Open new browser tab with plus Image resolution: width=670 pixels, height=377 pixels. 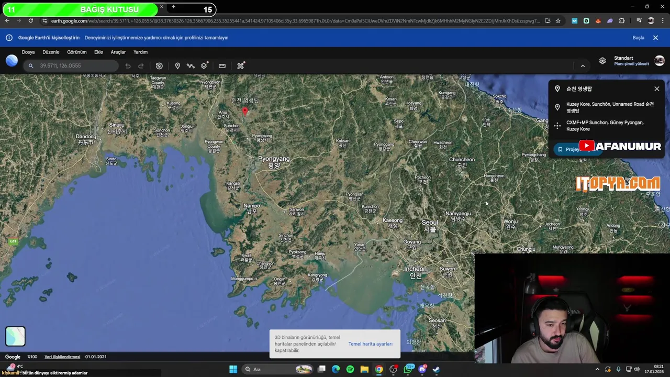tap(173, 7)
